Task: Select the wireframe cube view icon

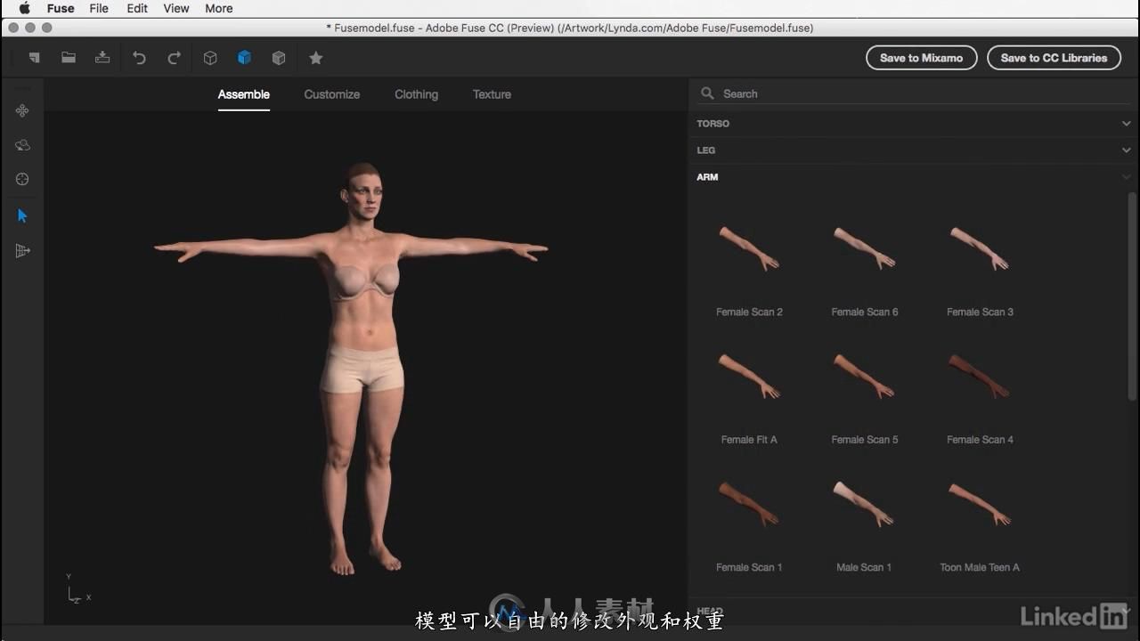Action: coord(210,58)
